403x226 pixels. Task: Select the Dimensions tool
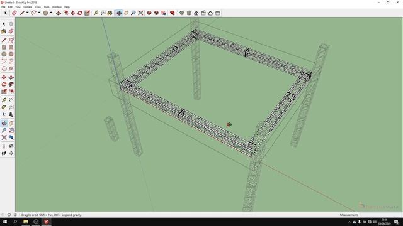(x=11, y=100)
